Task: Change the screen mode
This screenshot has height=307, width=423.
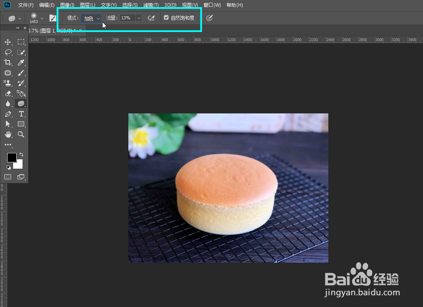Action: pyautogui.click(x=21, y=177)
